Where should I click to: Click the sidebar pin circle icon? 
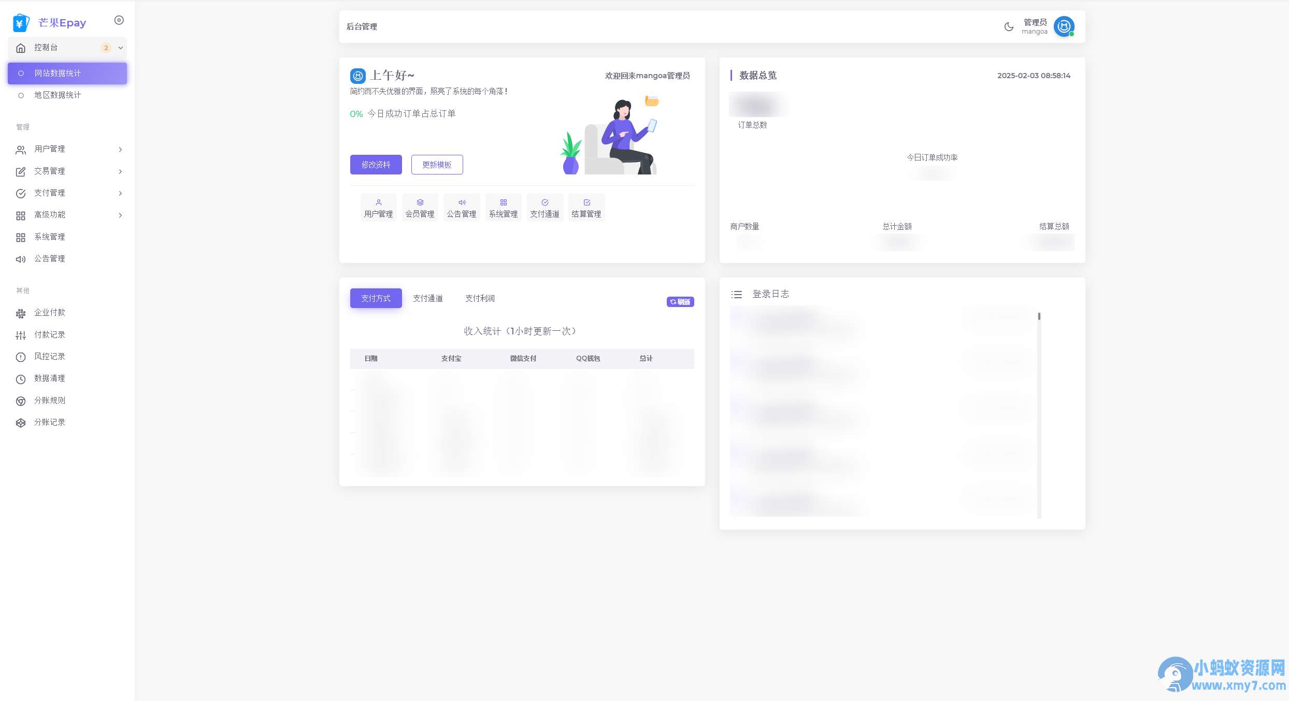(x=119, y=20)
